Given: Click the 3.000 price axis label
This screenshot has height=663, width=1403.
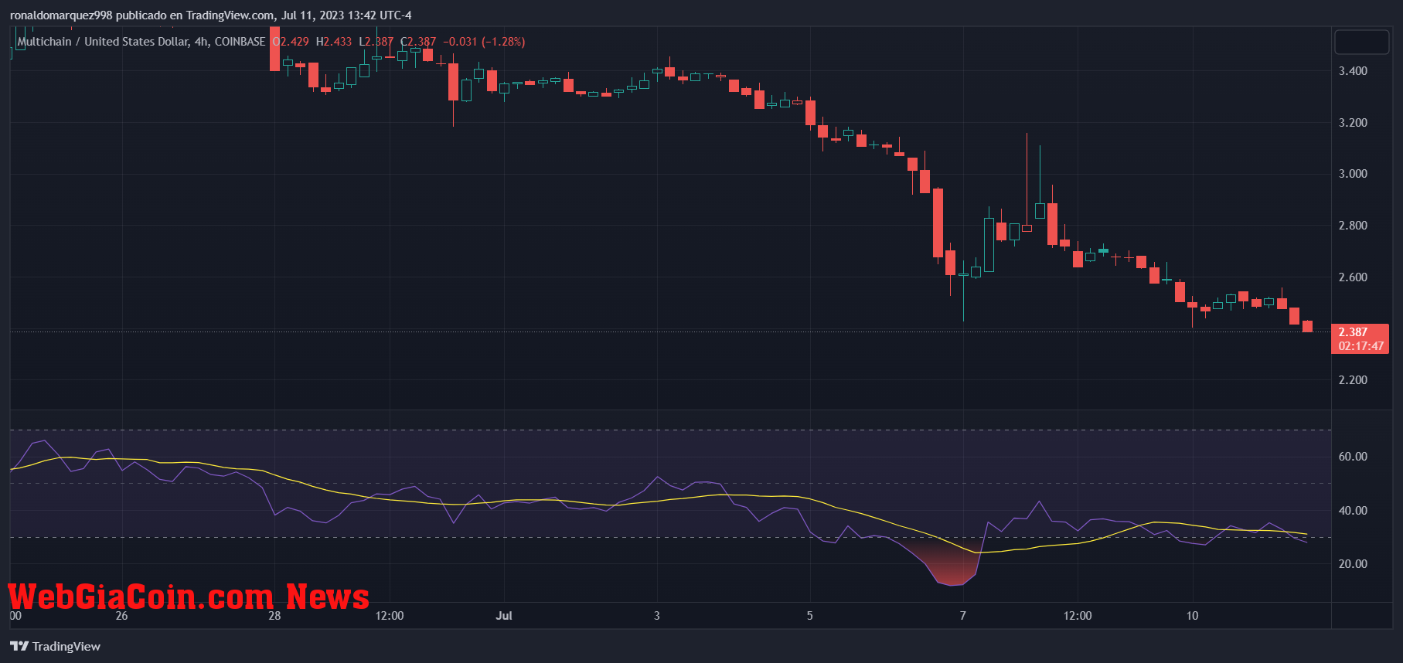Looking at the screenshot, I should [x=1353, y=174].
